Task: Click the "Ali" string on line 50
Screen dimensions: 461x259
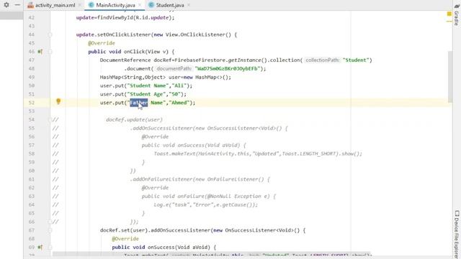Action: click(x=179, y=86)
